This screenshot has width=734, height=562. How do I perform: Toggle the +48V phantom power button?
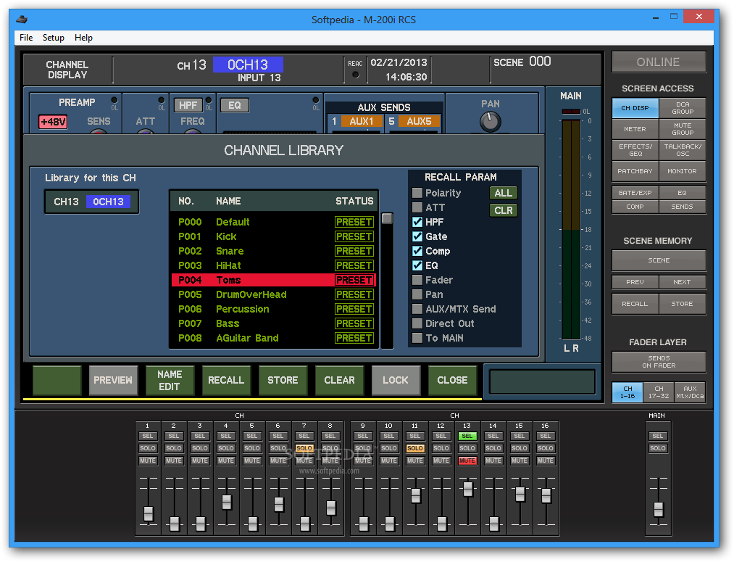point(53,123)
